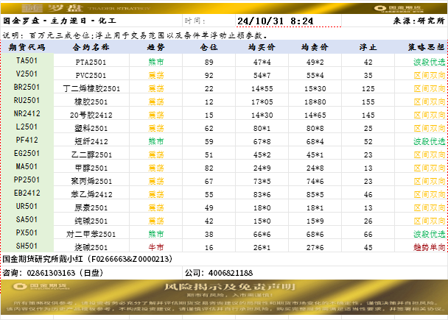Select 波段优选 strategy cell in PX501 row
This screenshot has height=320, width=448.
(x=421, y=234)
